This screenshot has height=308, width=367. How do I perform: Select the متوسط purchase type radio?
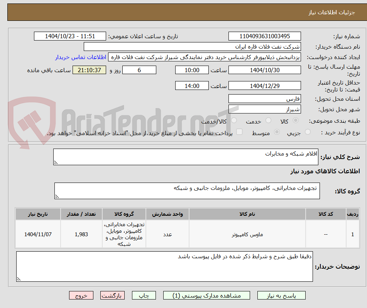pyautogui.click(x=277, y=132)
